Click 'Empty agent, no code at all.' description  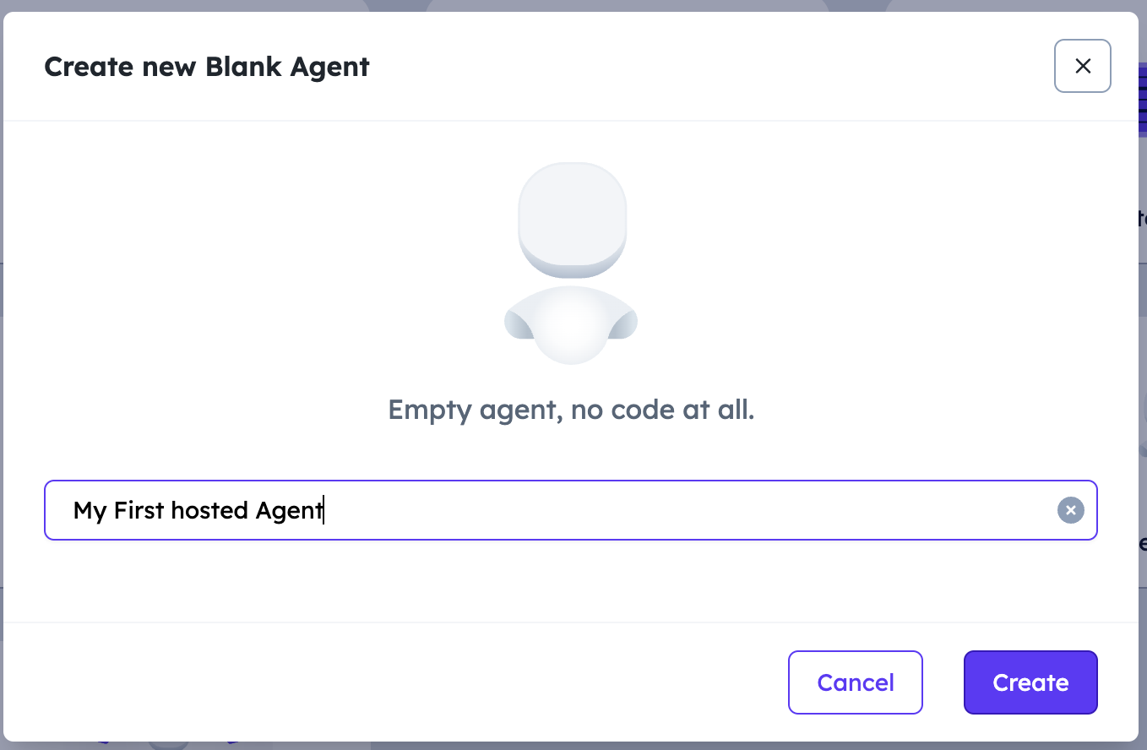[571, 410]
